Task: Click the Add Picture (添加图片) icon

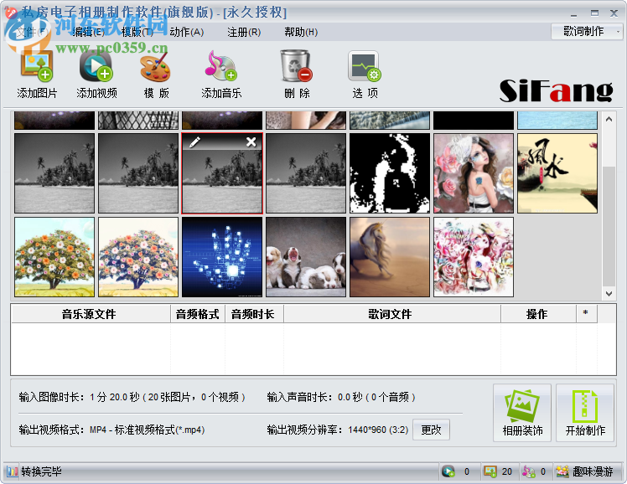Action: (37, 65)
